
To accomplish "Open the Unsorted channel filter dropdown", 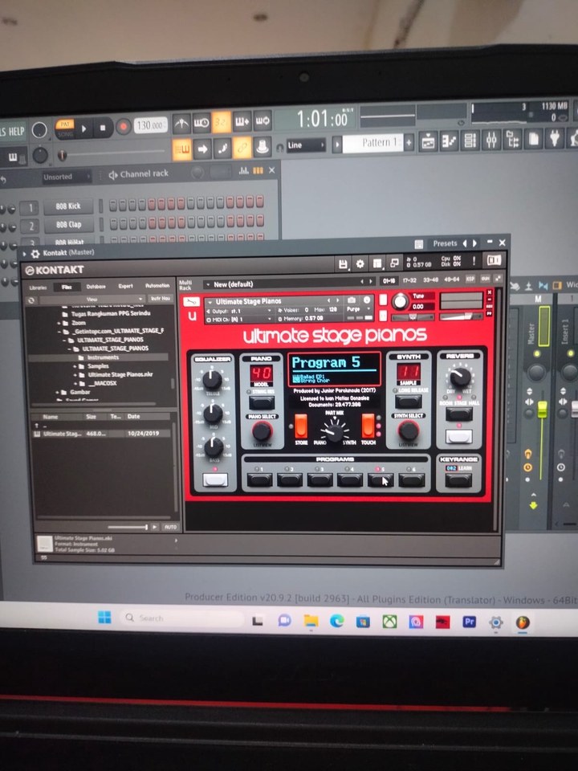I will 65,177.
